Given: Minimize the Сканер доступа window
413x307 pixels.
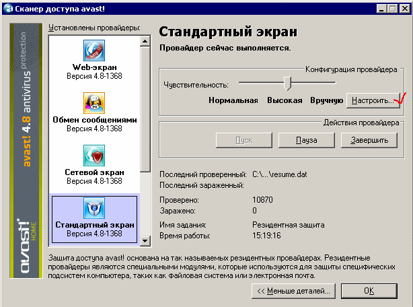Looking at the screenshot, I should point(381,9).
